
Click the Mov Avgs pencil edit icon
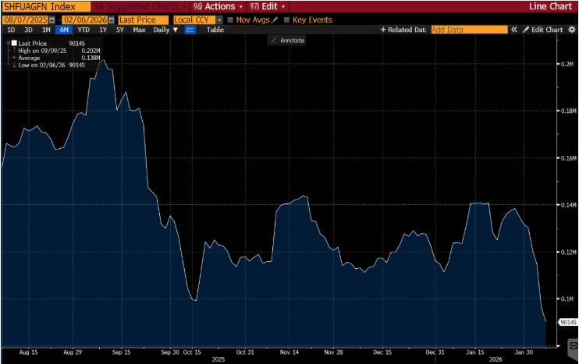pos(275,20)
